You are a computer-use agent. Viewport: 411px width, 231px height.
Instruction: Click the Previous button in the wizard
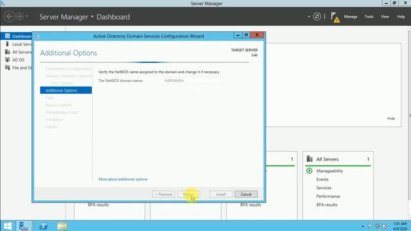coord(164,194)
